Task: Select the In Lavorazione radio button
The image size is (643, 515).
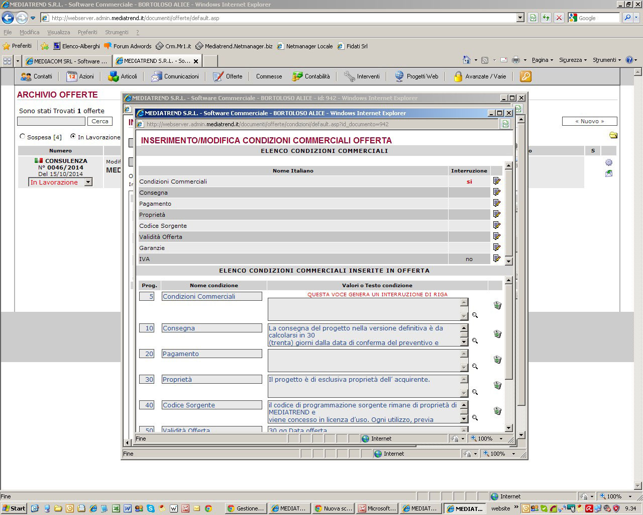Action: 73,137
